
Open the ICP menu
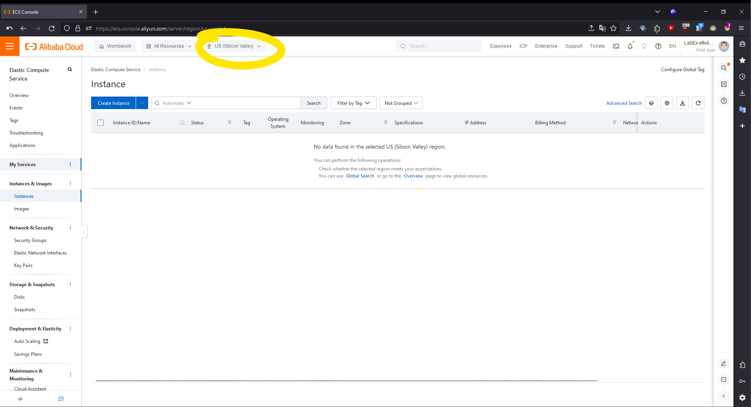coord(523,46)
